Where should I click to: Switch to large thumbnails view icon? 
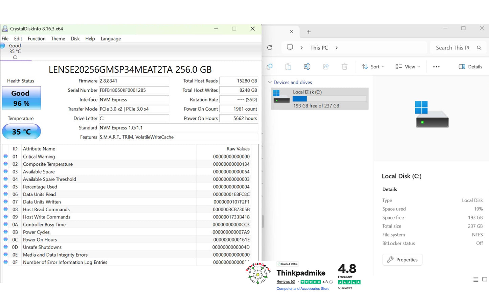point(485,280)
